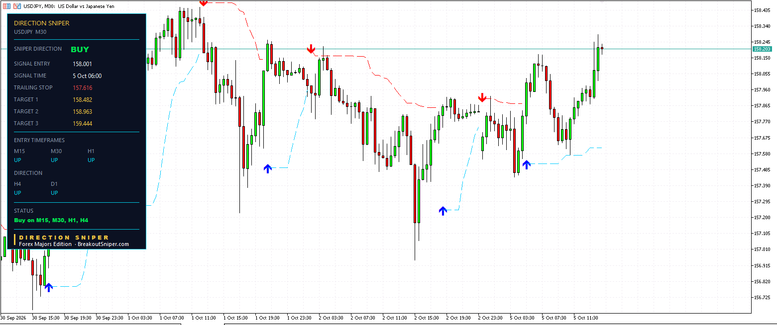Click the red sell arrow near 2 Oct 23:30
The width and height of the screenshot is (777, 325).
(482, 97)
